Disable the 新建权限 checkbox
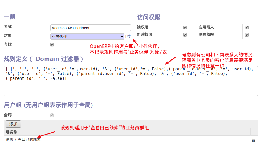This screenshot has height=149, width=263. tap(185, 35)
